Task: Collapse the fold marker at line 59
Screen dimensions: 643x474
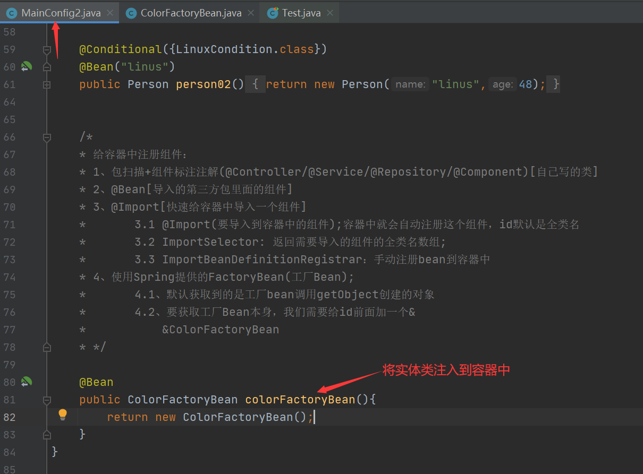Action: click(x=47, y=50)
